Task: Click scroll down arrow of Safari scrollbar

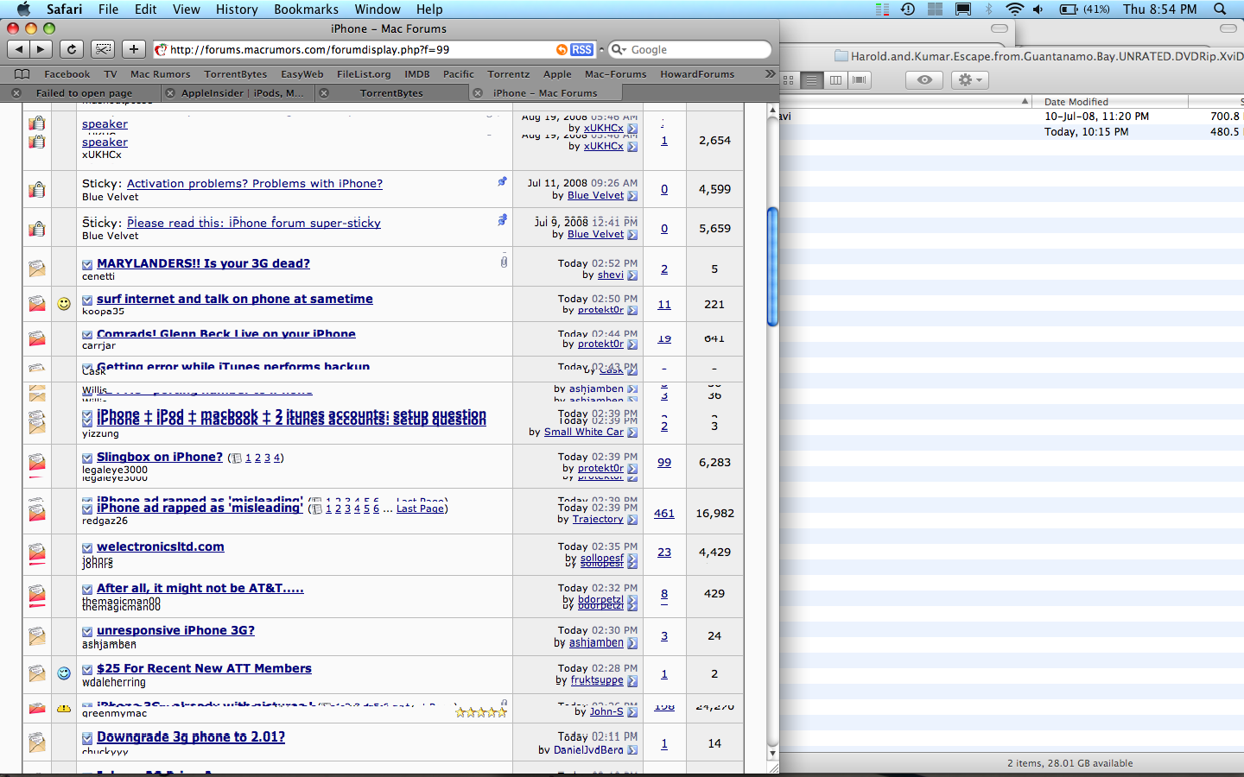Action: pyautogui.click(x=772, y=754)
